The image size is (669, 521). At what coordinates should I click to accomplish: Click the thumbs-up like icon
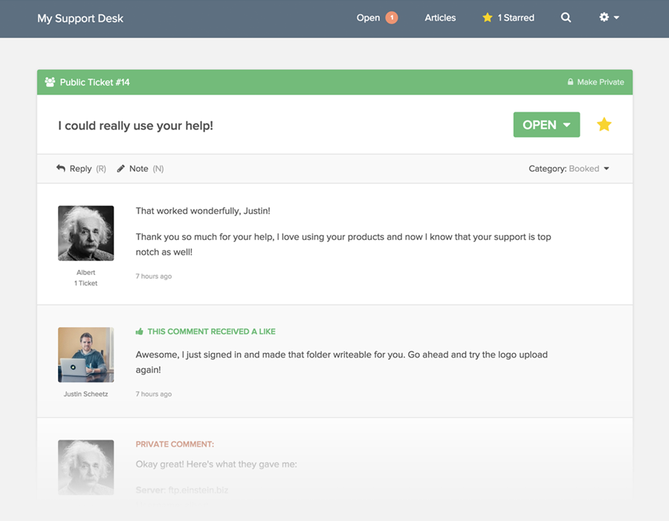[x=139, y=332]
